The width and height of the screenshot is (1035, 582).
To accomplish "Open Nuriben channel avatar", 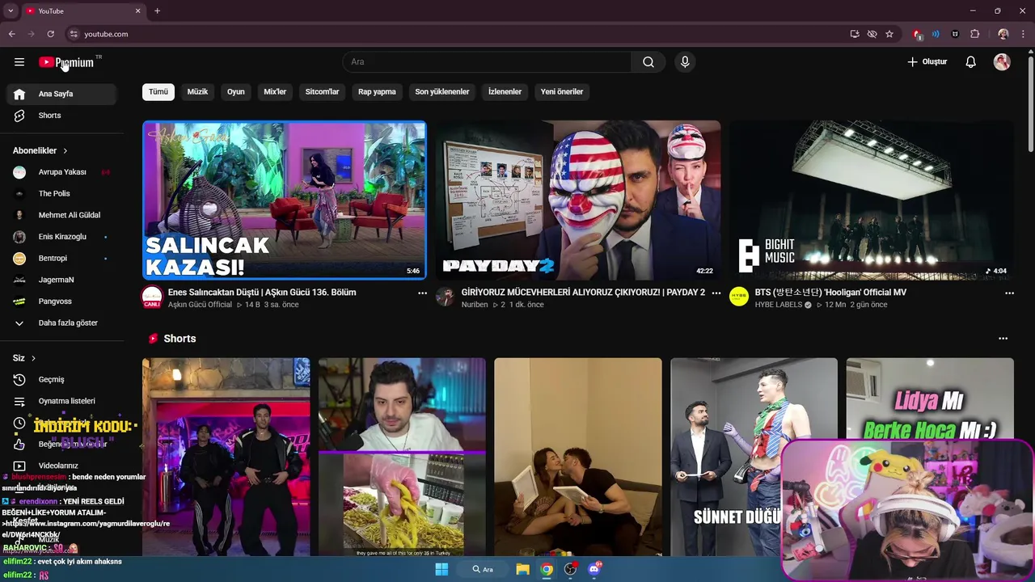I will (445, 297).
